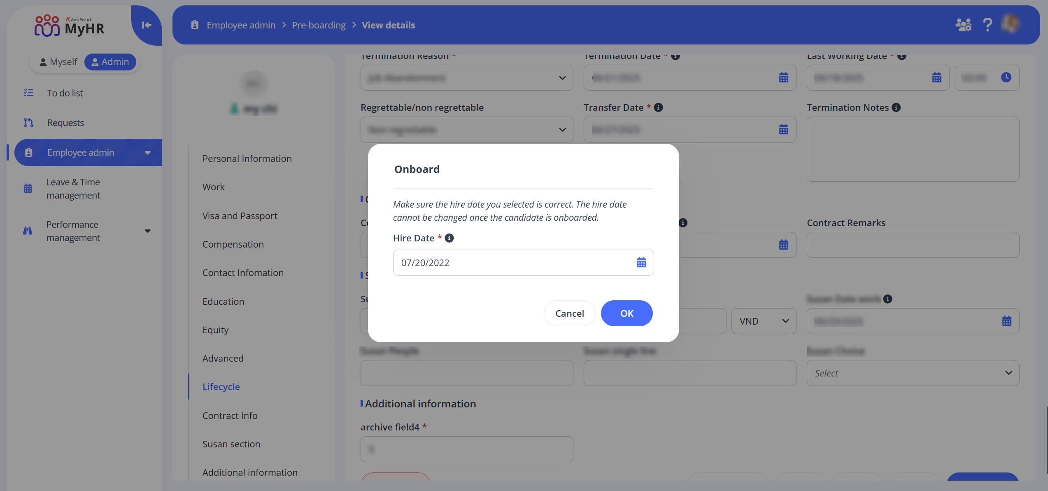1048x491 pixels.
Task: Open Hire Date calendar picker icon
Action: click(x=641, y=262)
